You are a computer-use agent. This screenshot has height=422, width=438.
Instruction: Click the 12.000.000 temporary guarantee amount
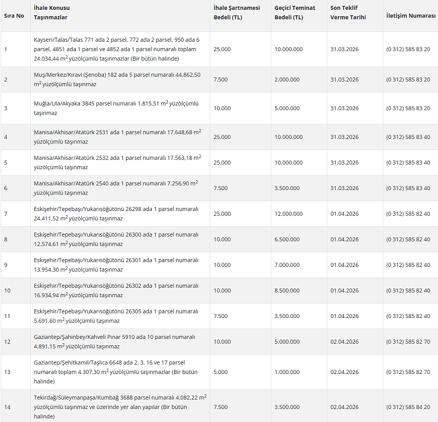[289, 213]
